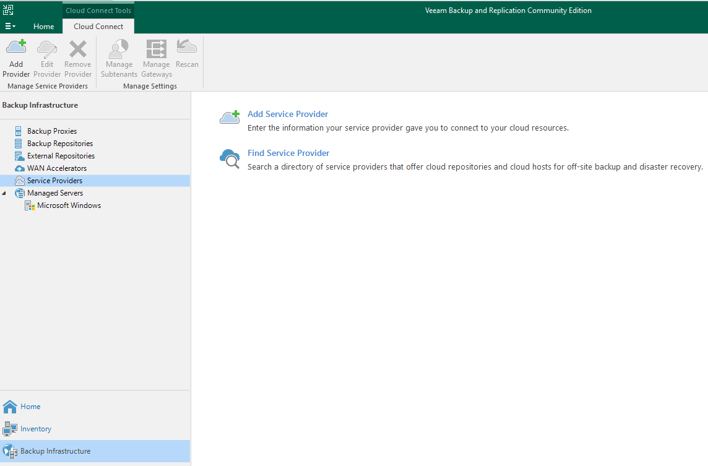The width and height of the screenshot is (708, 466).
Task: Click the 'Search a directory of service providers' description
Action: (x=475, y=166)
